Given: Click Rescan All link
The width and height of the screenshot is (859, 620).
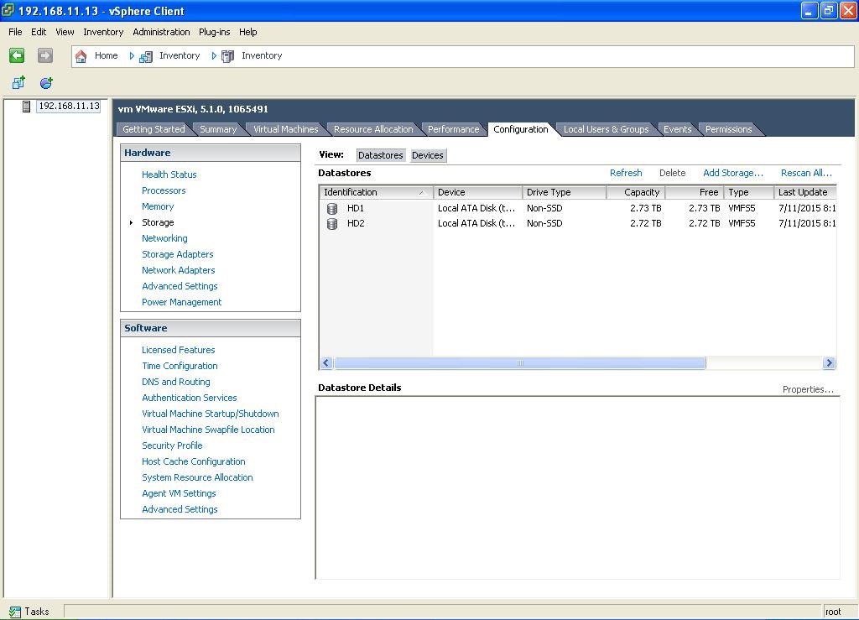Looking at the screenshot, I should point(805,173).
